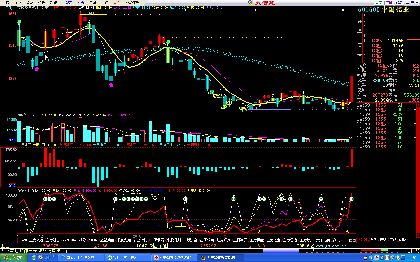Click the 大智慧 logo in title bar
The width and height of the screenshot is (420, 262).
261,3
